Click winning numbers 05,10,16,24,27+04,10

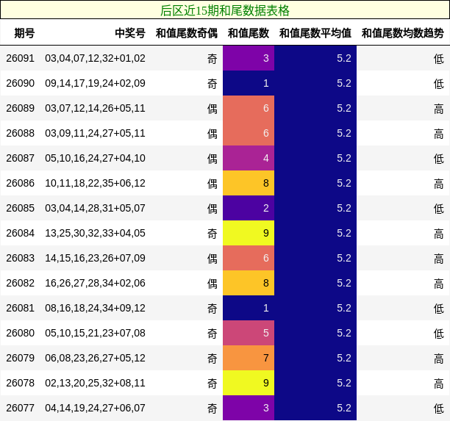tap(95, 158)
